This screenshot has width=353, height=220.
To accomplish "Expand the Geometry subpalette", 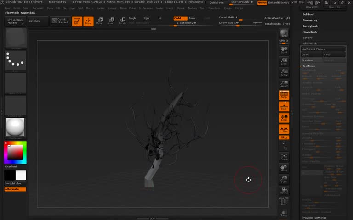I will click(x=310, y=20).
